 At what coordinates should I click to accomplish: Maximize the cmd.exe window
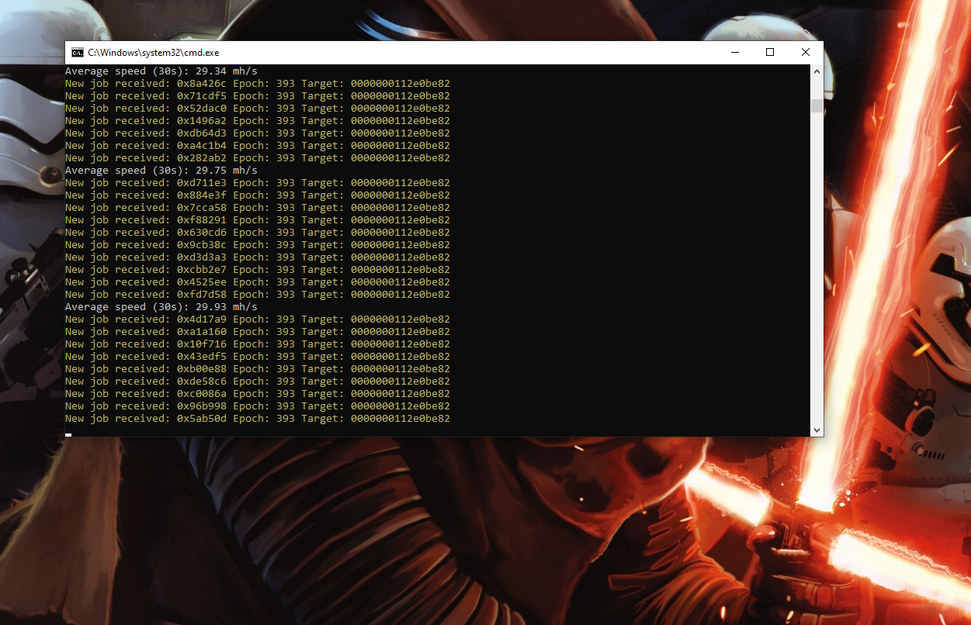pyautogui.click(x=770, y=52)
